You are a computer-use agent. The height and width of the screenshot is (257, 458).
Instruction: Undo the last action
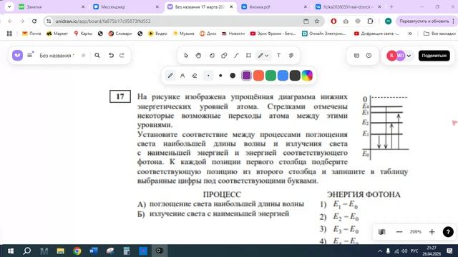111,56
